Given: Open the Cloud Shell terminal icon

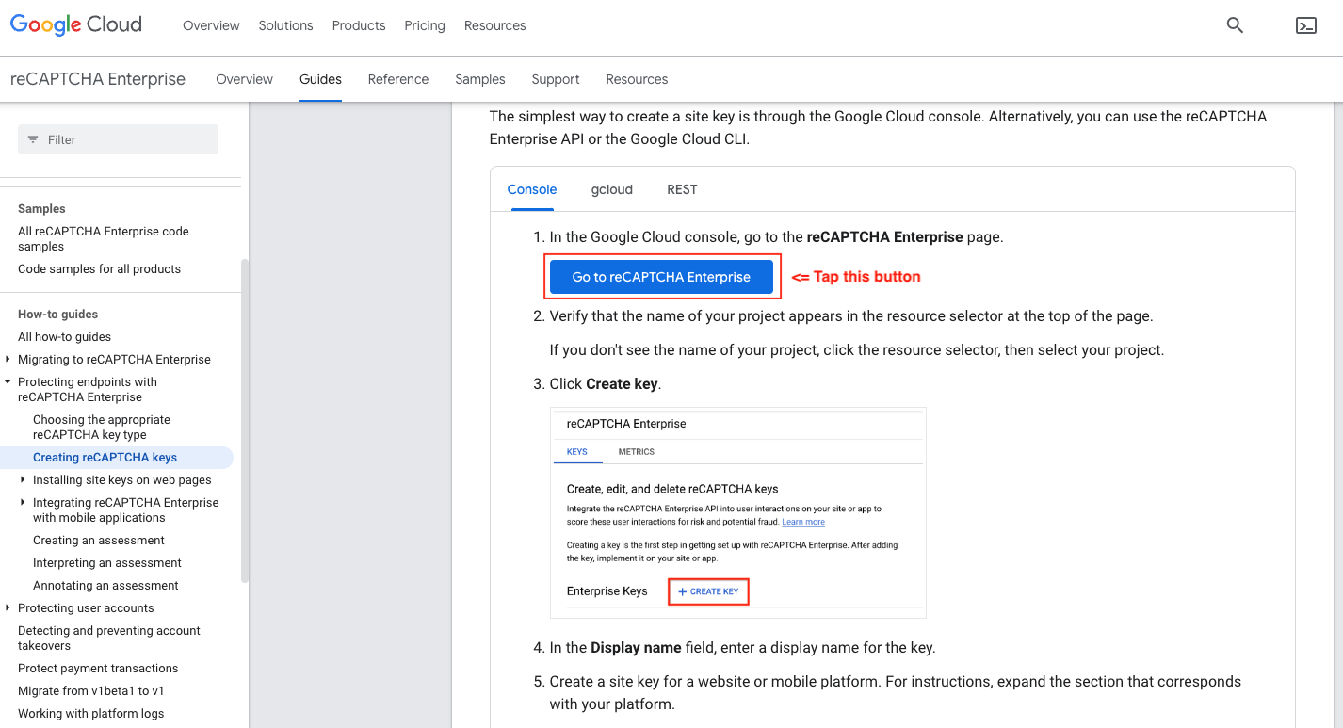Looking at the screenshot, I should [x=1305, y=25].
